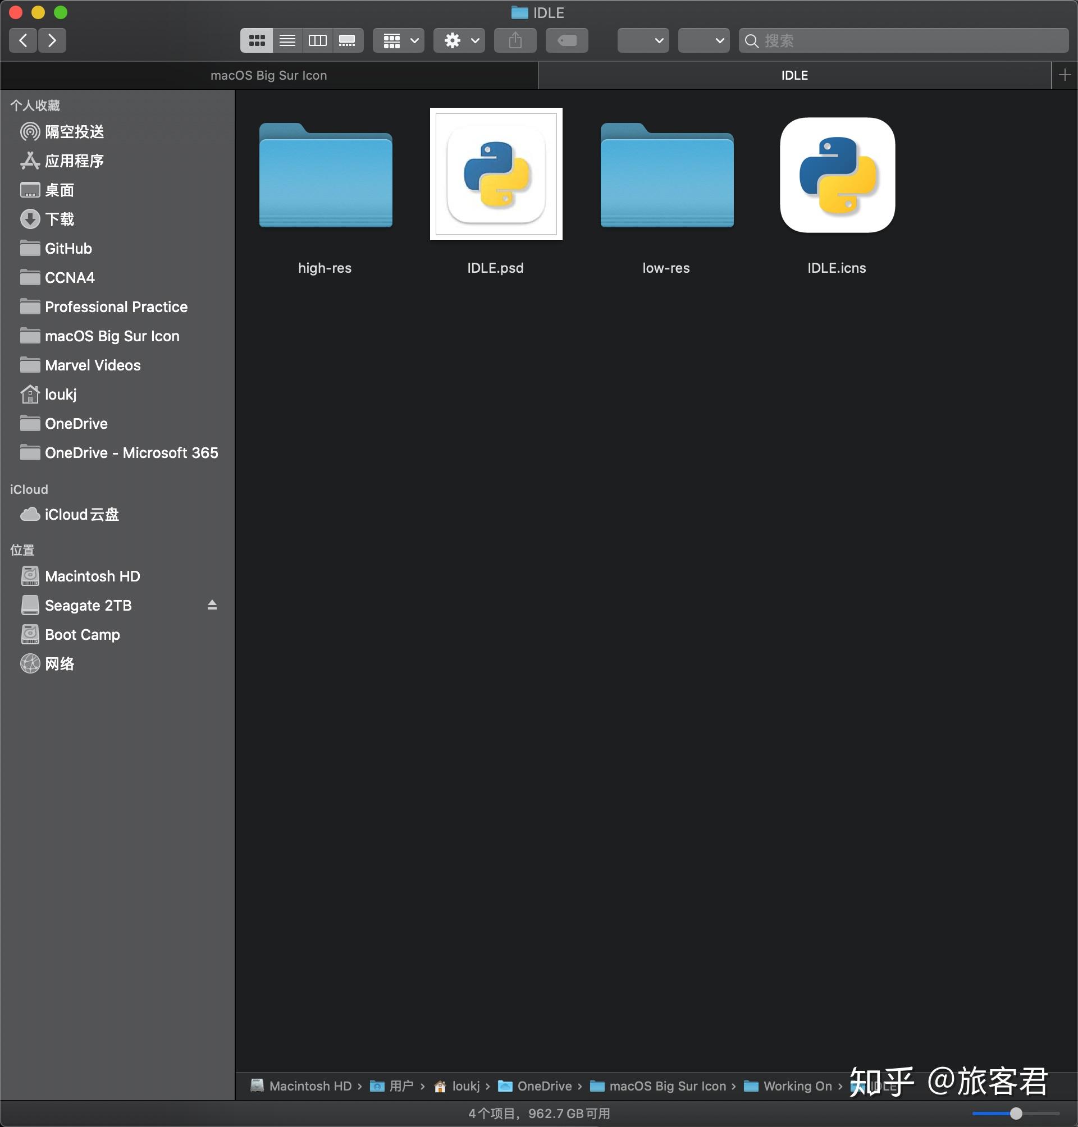Open Marvel Videos sidebar folder
The height and width of the screenshot is (1127, 1078).
117,365
